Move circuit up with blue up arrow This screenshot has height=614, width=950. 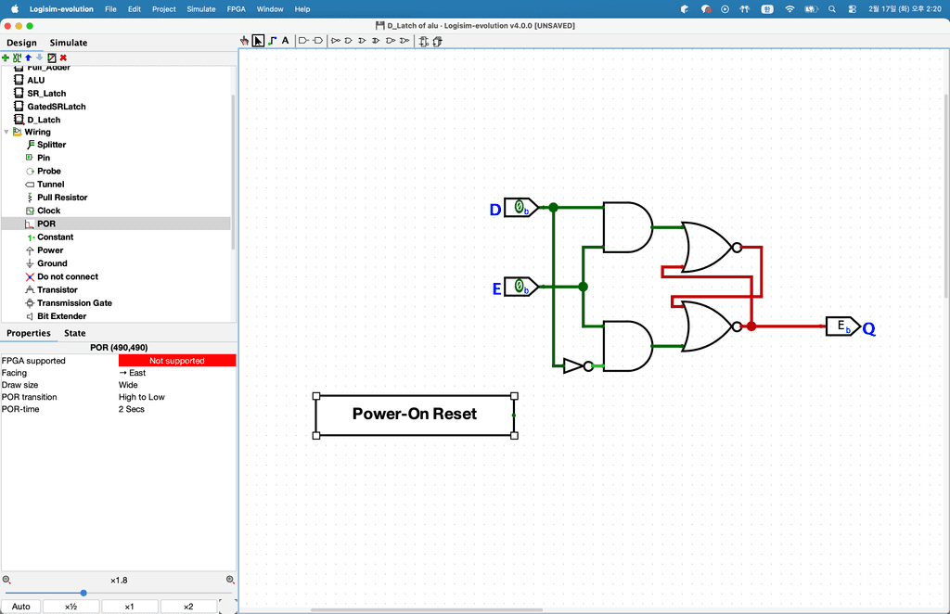(x=28, y=58)
